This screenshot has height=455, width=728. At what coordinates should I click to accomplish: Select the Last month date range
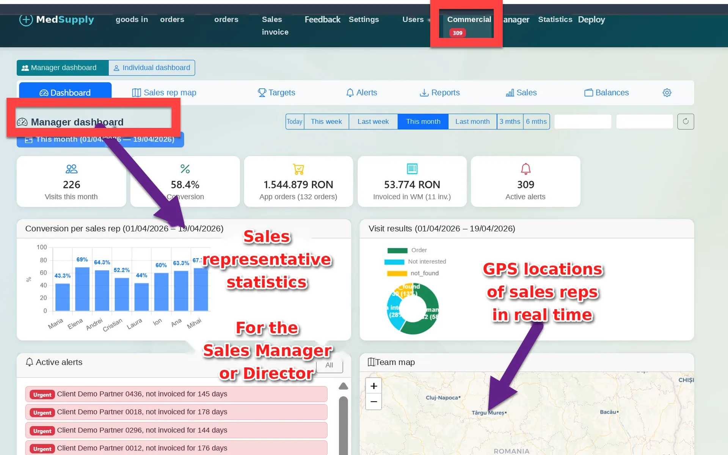point(472,122)
